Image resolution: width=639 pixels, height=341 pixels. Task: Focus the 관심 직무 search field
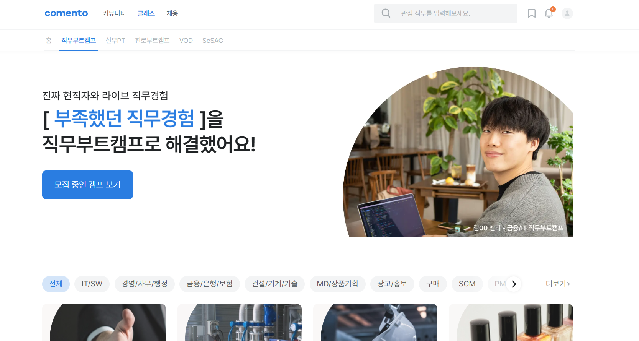pyautogui.click(x=445, y=13)
